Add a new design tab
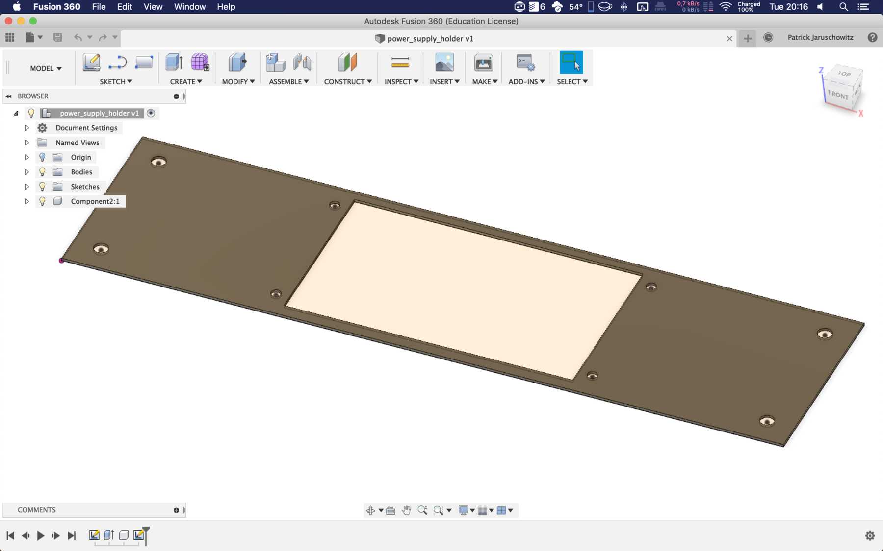Viewport: 883px width, 551px height. point(748,38)
